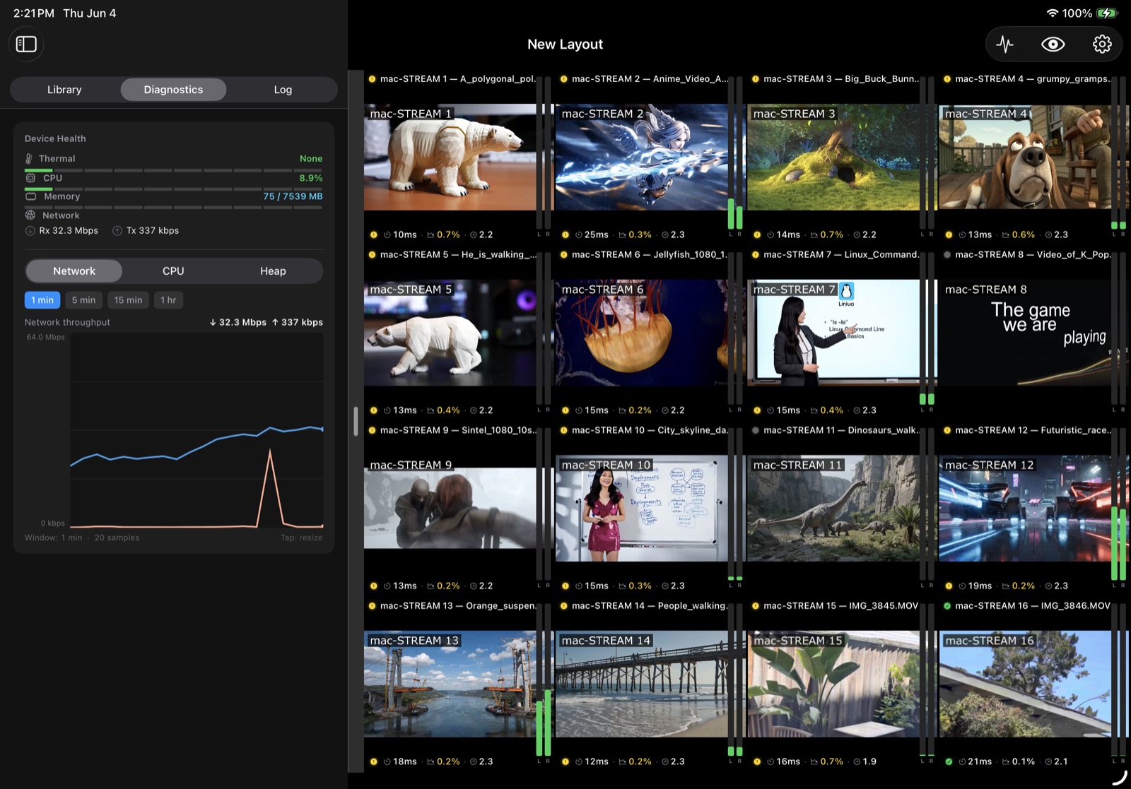Click the 0.1% loss icon of mac-STREAM 16

point(1006,761)
